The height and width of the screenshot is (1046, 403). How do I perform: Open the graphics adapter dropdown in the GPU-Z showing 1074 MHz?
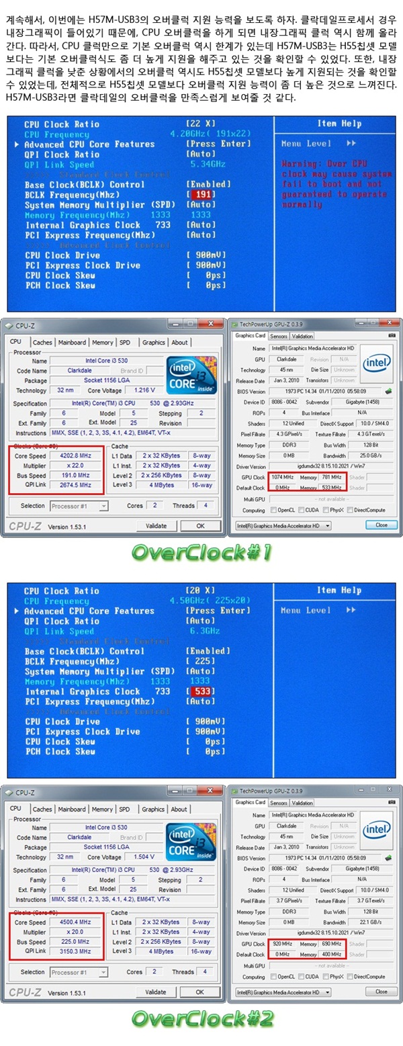pos(283,525)
